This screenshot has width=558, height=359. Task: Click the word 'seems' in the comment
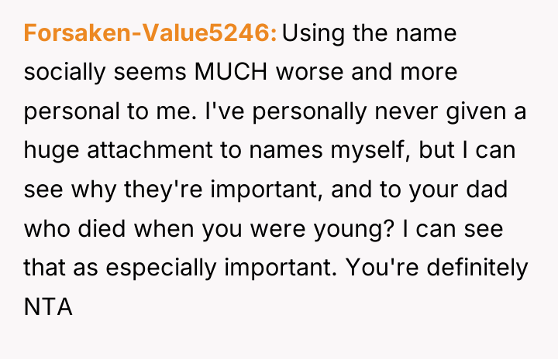pos(150,74)
